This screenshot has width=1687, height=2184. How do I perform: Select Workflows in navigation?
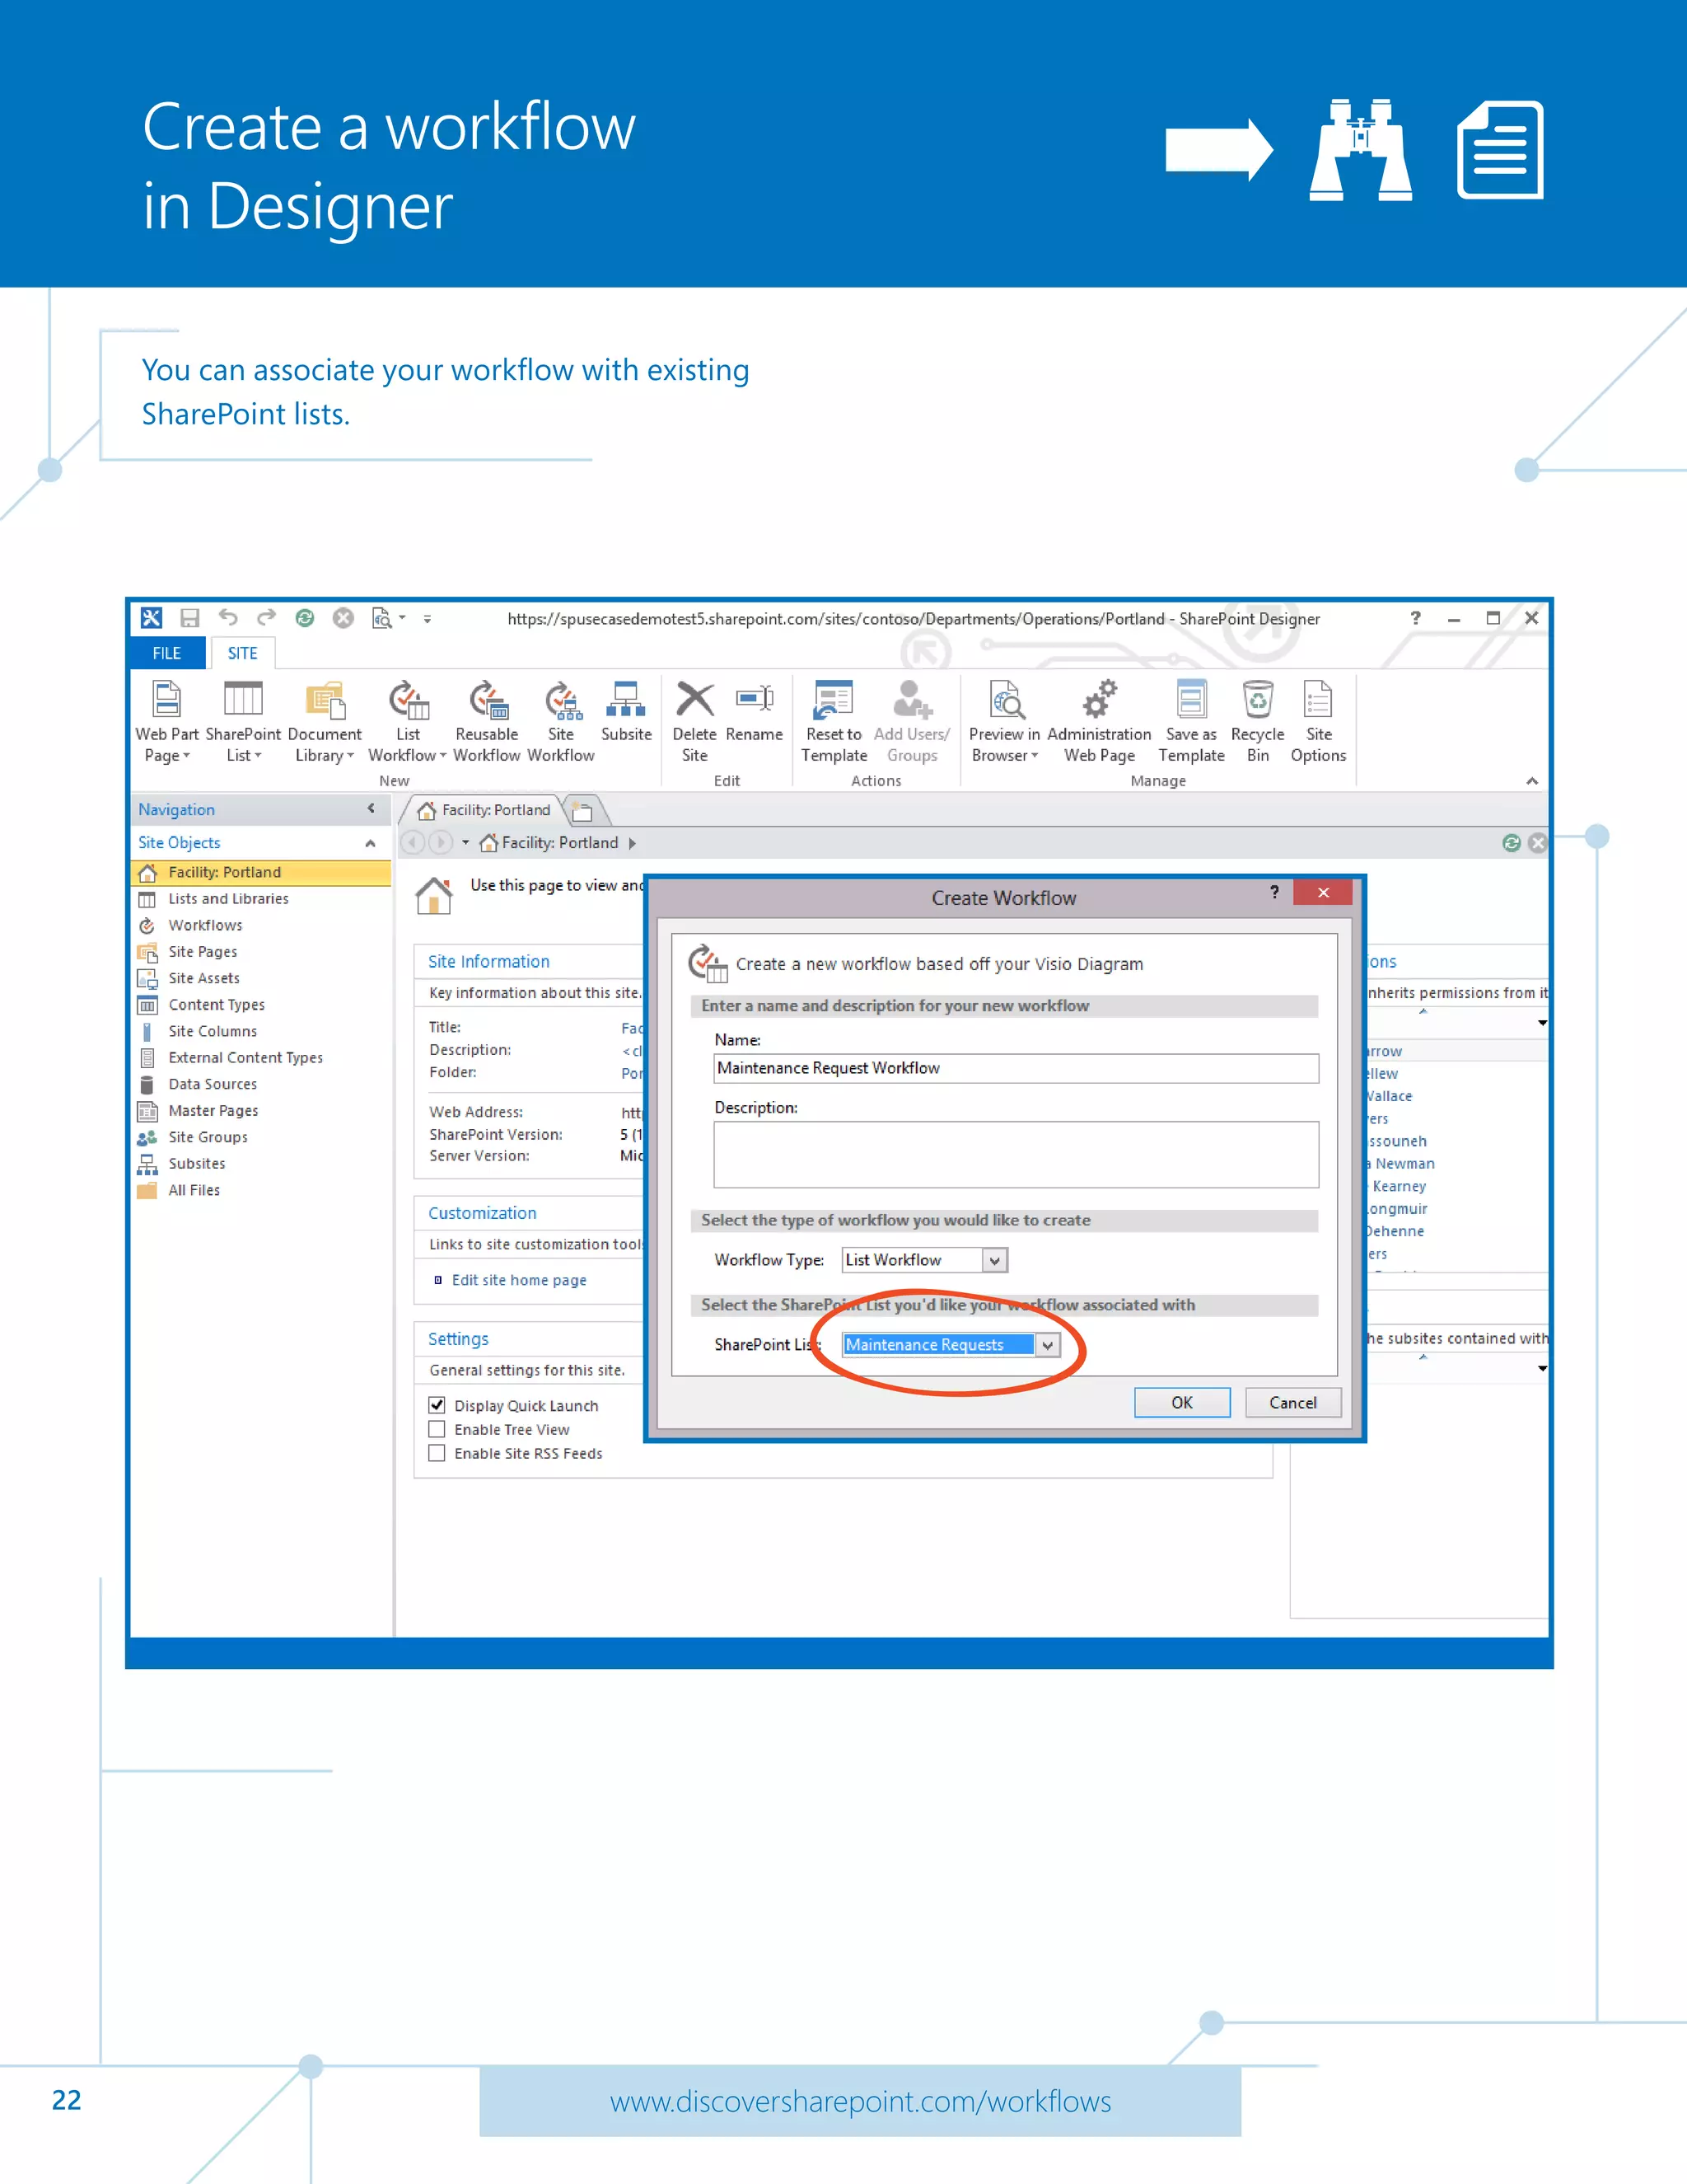[205, 925]
